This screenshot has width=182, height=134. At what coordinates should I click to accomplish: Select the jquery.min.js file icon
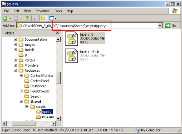point(71,56)
